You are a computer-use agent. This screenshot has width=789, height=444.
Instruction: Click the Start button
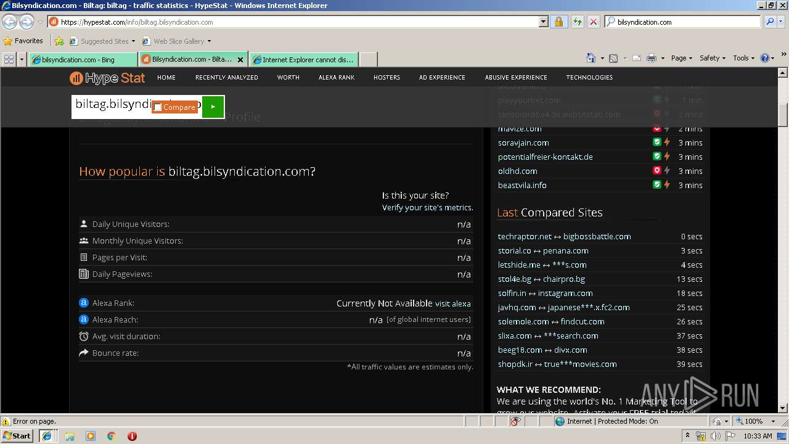point(17,436)
